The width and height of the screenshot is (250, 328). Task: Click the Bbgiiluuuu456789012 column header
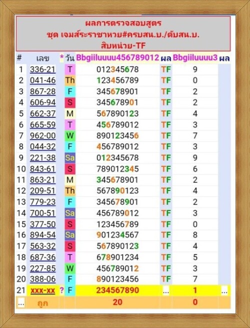click(117, 58)
